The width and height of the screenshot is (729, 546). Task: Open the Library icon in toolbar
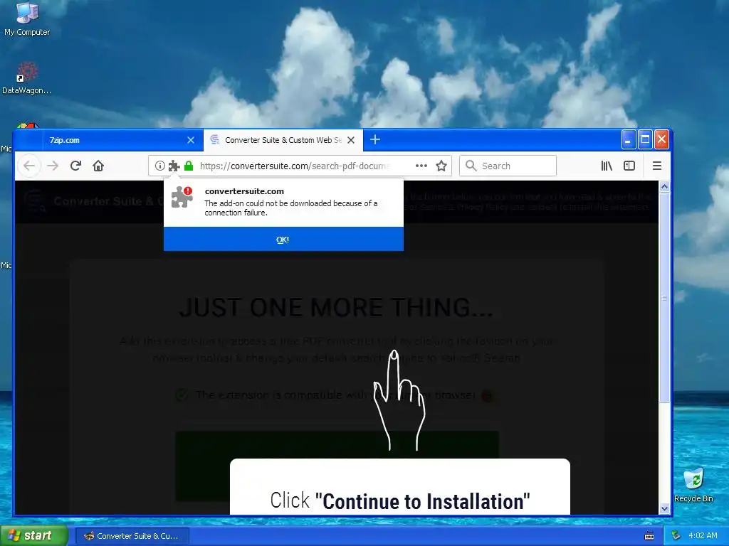pos(607,166)
